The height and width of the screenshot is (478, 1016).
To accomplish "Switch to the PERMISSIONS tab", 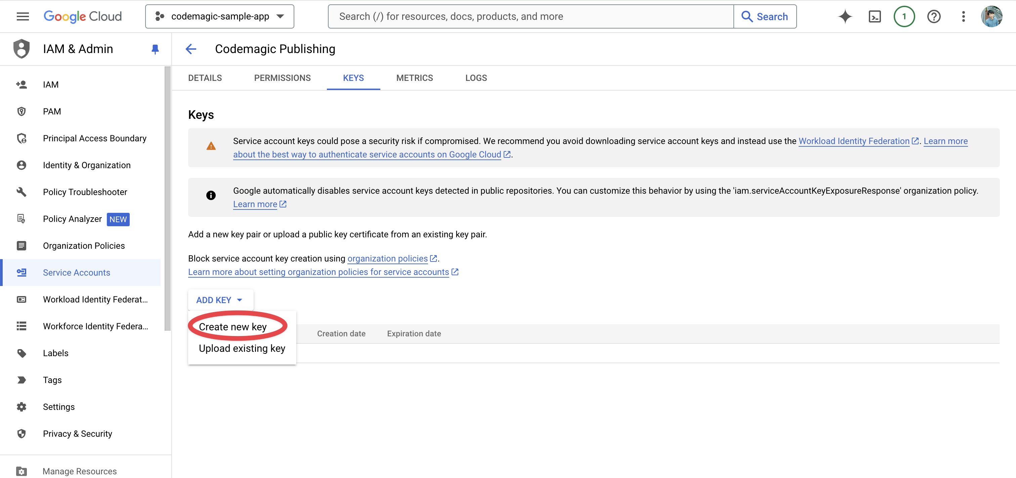I will pos(283,78).
